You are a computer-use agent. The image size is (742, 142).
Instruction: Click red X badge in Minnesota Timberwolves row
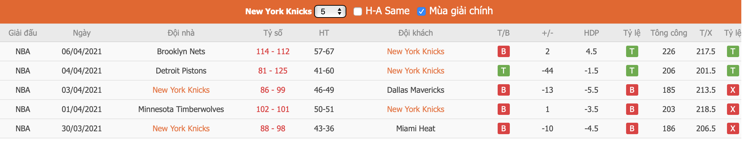tap(733, 109)
